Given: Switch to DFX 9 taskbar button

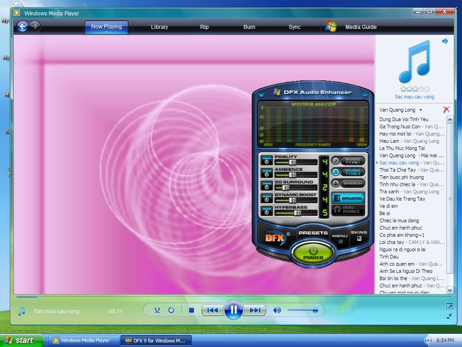Looking at the screenshot, I should click(x=156, y=341).
